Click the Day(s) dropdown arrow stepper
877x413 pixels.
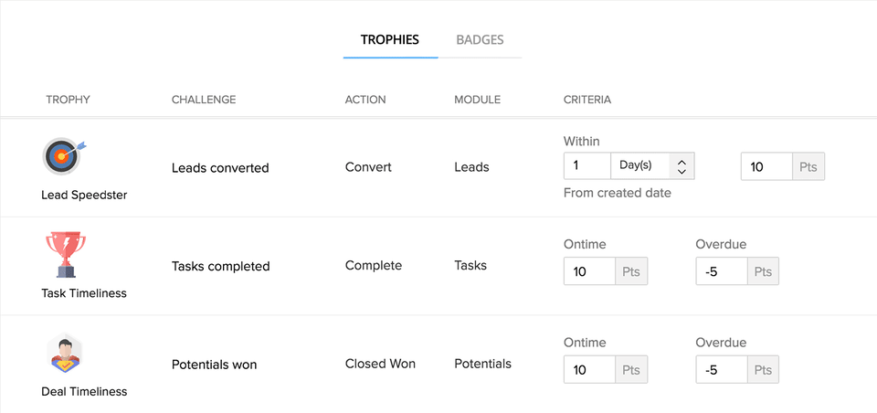click(682, 166)
